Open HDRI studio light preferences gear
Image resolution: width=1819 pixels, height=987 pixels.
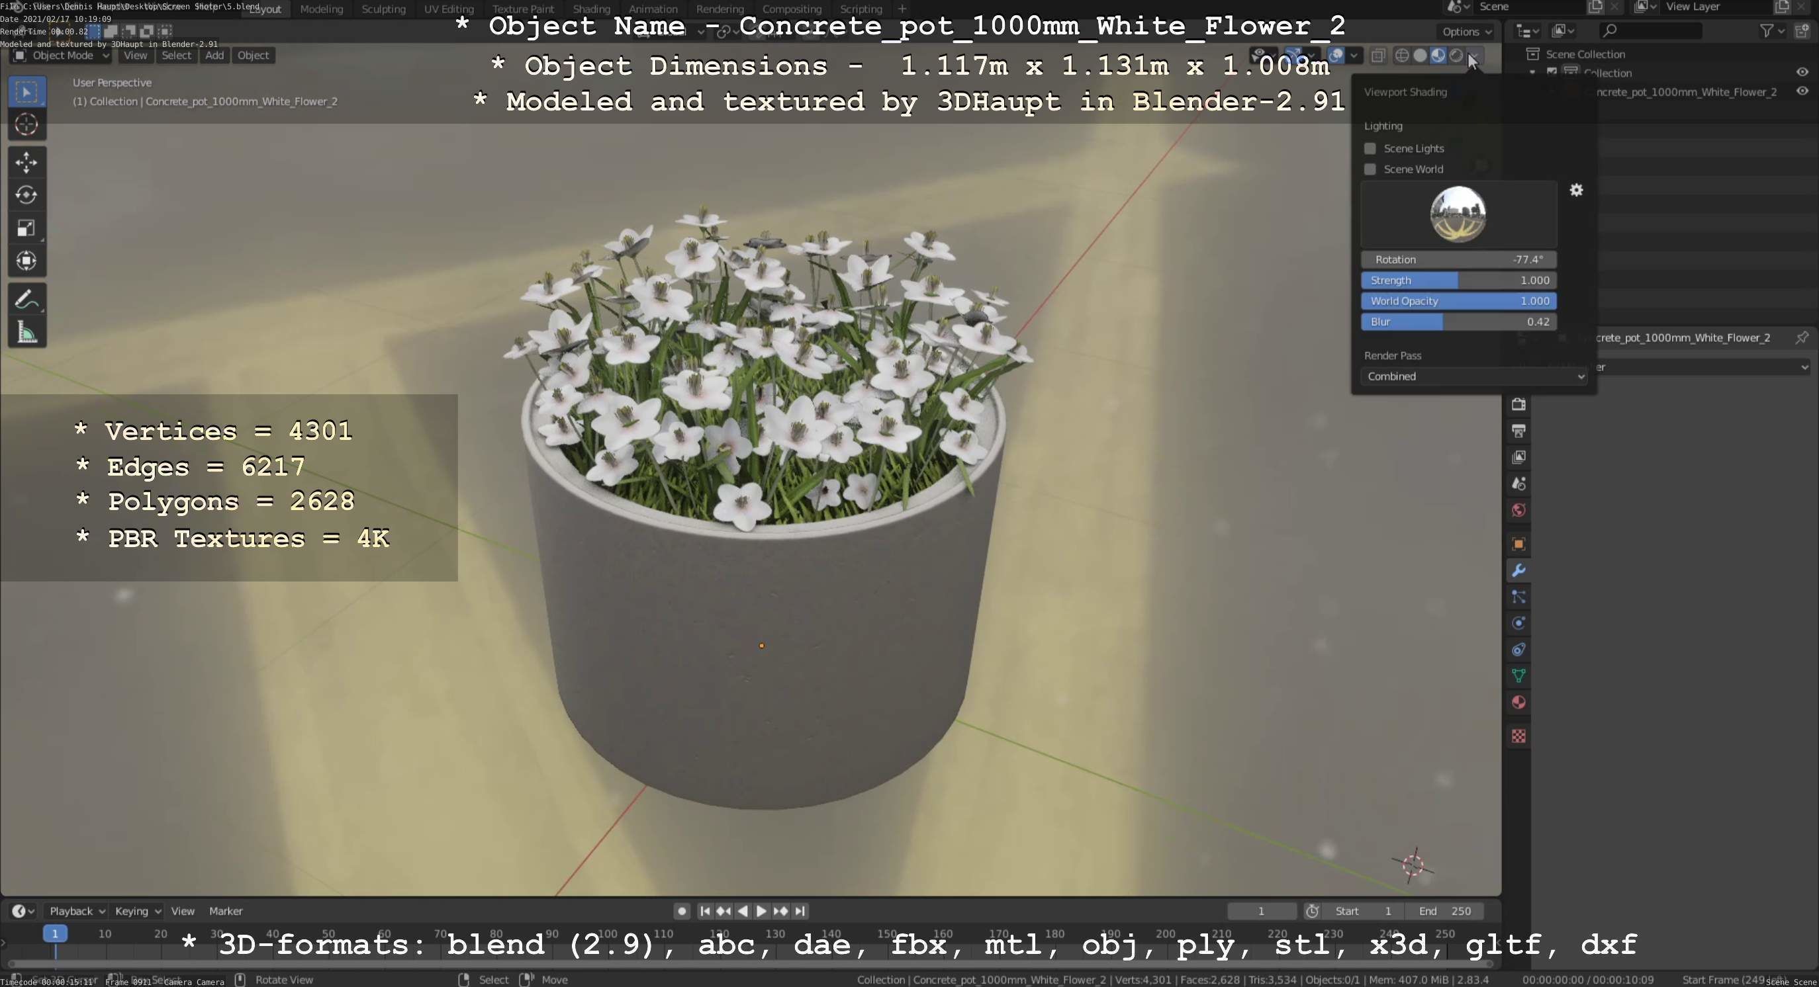click(1576, 190)
